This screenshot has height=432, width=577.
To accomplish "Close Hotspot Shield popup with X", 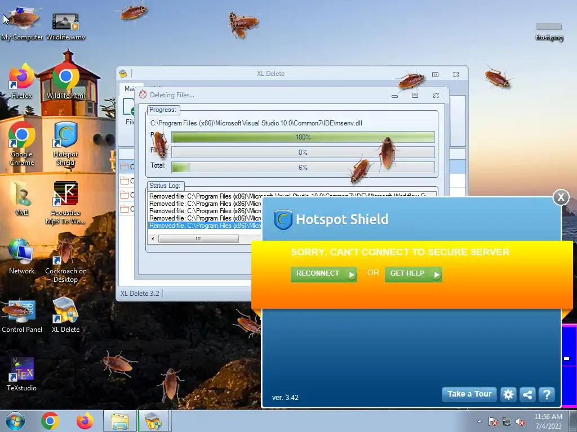I will coord(561,197).
